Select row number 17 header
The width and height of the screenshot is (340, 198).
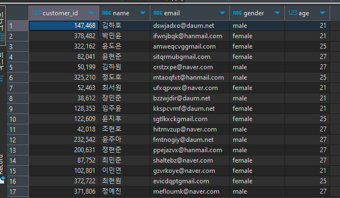pos(18,191)
